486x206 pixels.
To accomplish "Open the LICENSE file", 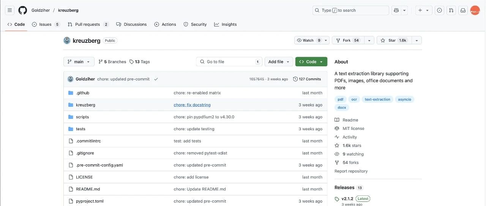I will coord(84,177).
